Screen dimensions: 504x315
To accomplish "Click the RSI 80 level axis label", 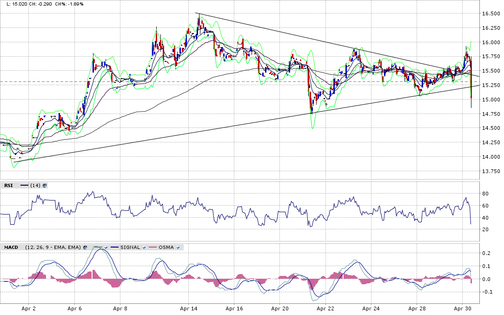I will [485, 193].
